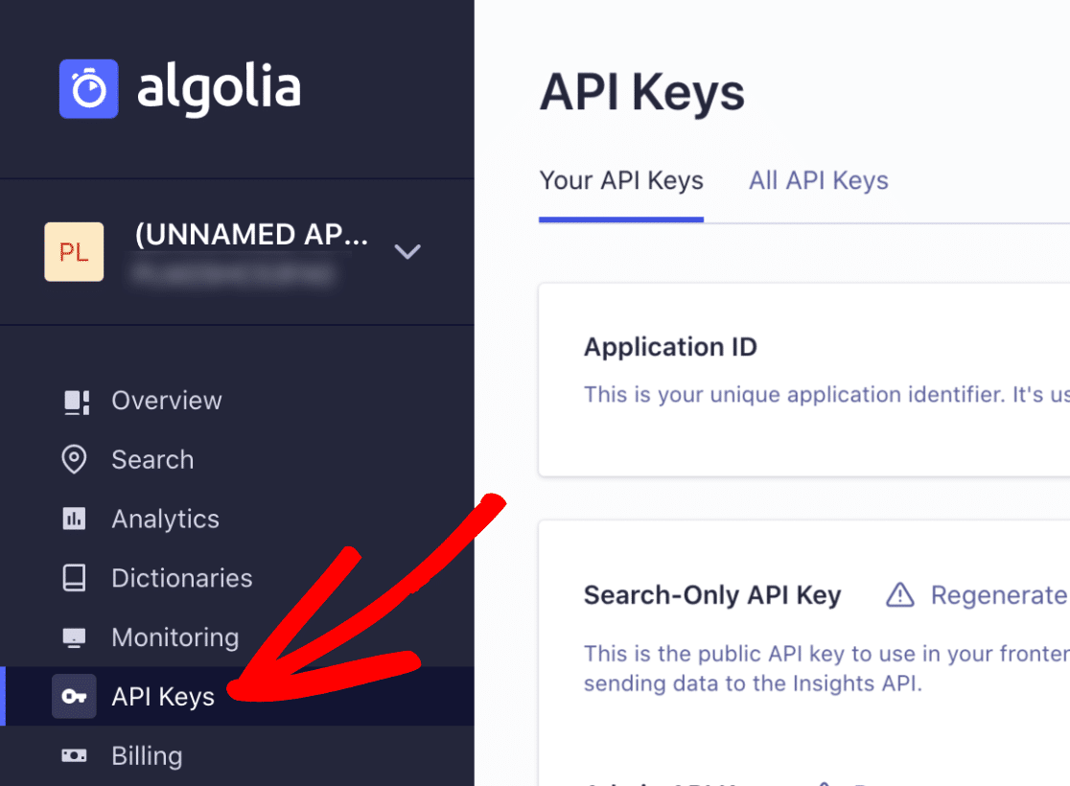
Task: Open Billing via the credit card icon
Action: pyautogui.click(x=74, y=756)
